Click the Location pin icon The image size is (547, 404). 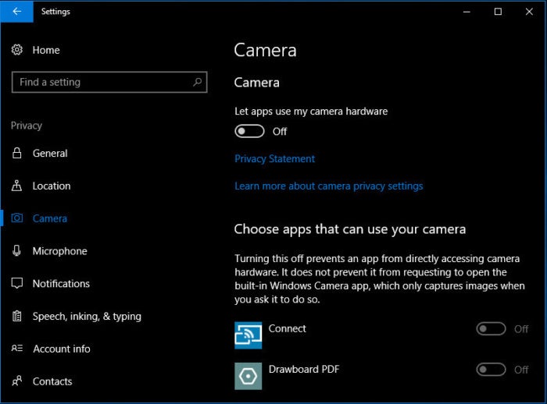coord(16,186)
